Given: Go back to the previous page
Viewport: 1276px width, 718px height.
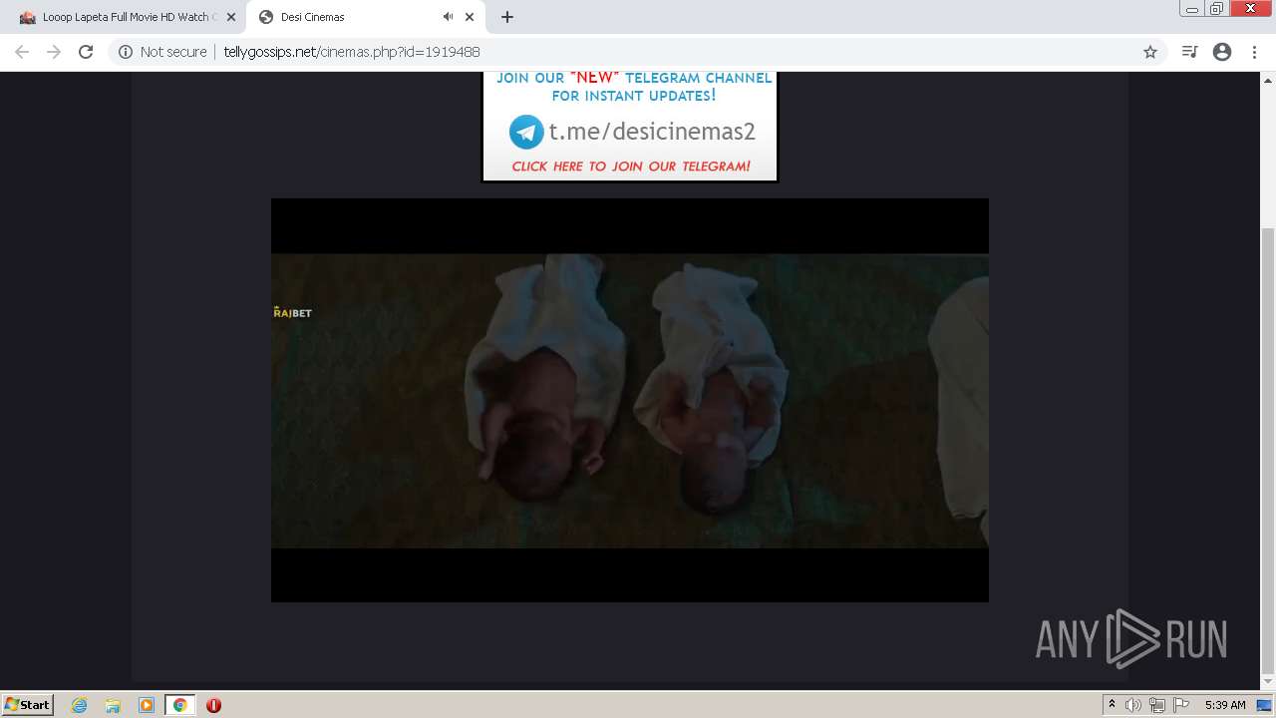Looking at the screenshot, I should click(22, 52).
